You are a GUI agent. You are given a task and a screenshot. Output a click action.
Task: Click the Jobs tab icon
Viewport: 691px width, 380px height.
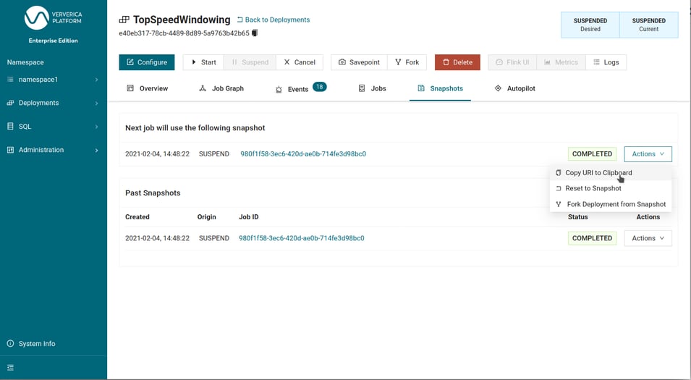[361, 88]
